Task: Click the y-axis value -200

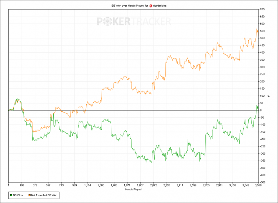Action: [x=263, y=139]
